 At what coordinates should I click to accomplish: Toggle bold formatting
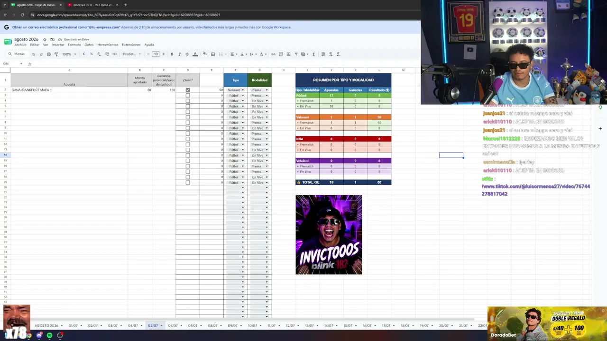point(172,54)
